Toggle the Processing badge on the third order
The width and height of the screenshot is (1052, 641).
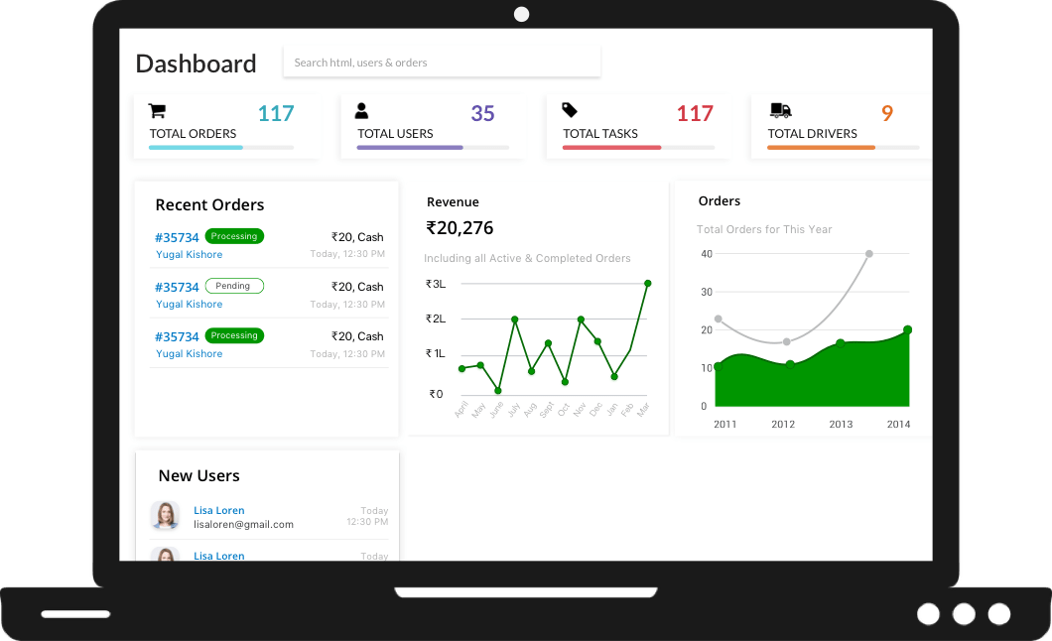234,335
